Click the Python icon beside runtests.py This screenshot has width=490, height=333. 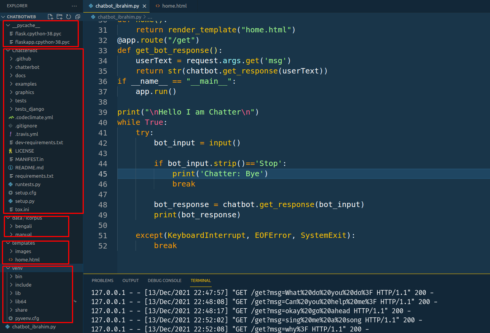click(x=11, y=184)
